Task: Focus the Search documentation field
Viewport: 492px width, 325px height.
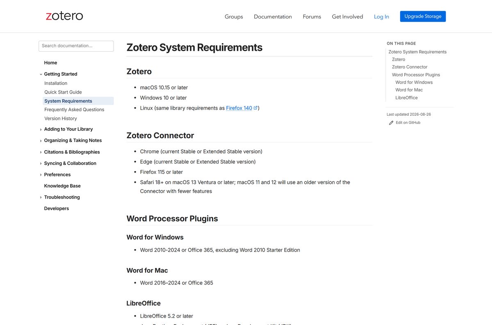Action: (76, 46)
